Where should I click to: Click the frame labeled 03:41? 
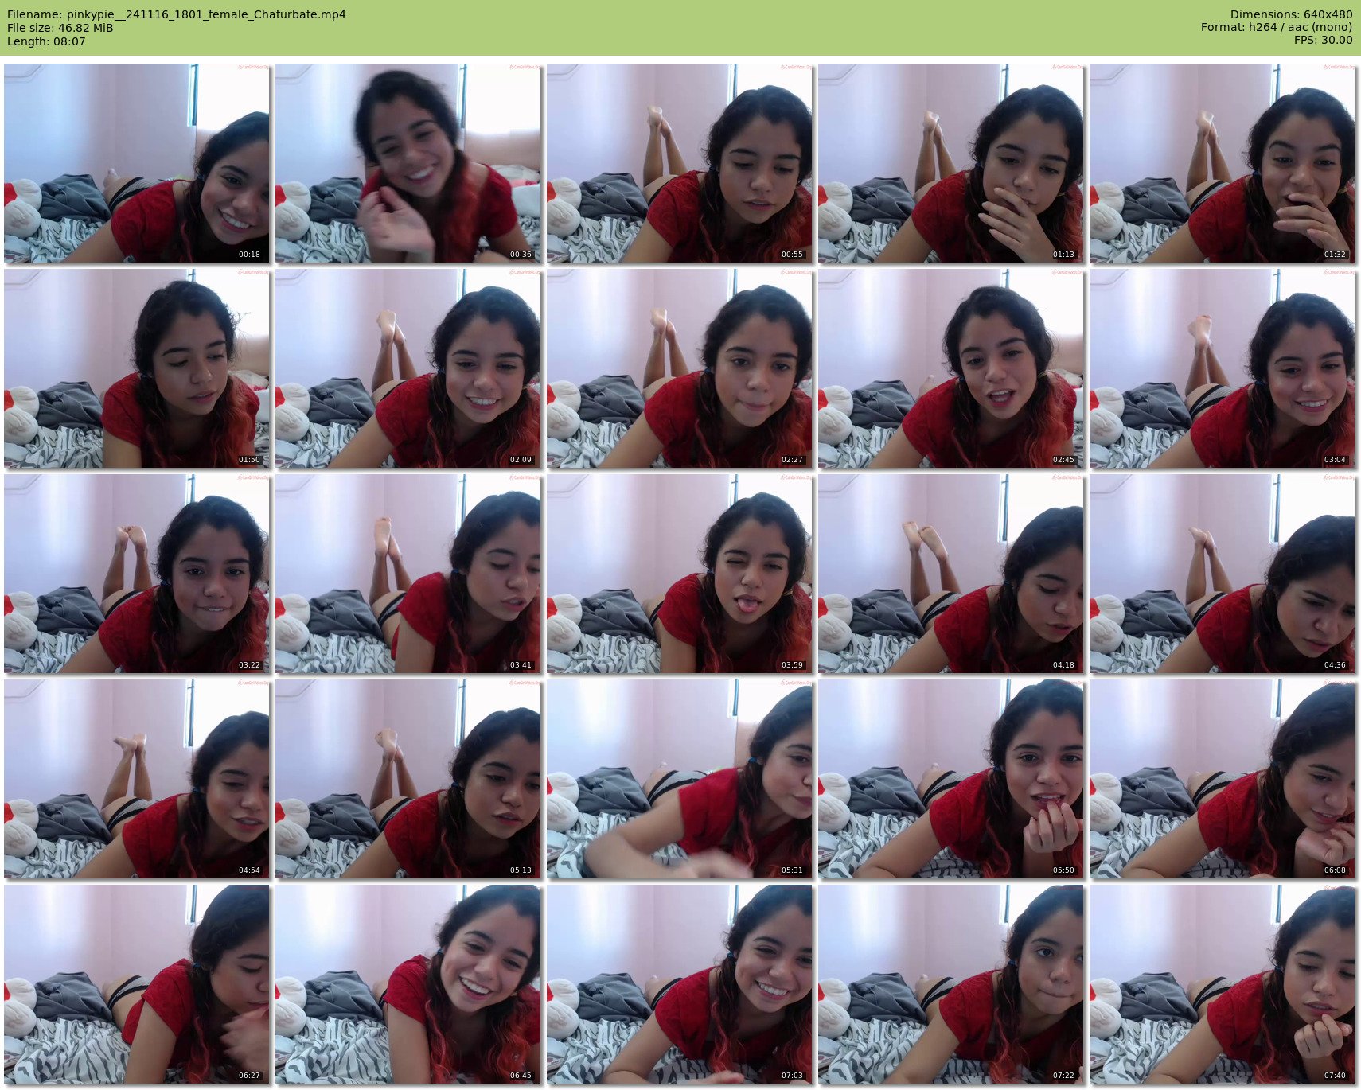(x=408, y=574)
